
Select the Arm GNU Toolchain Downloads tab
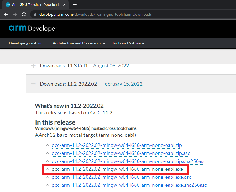[x=35, y=5]
